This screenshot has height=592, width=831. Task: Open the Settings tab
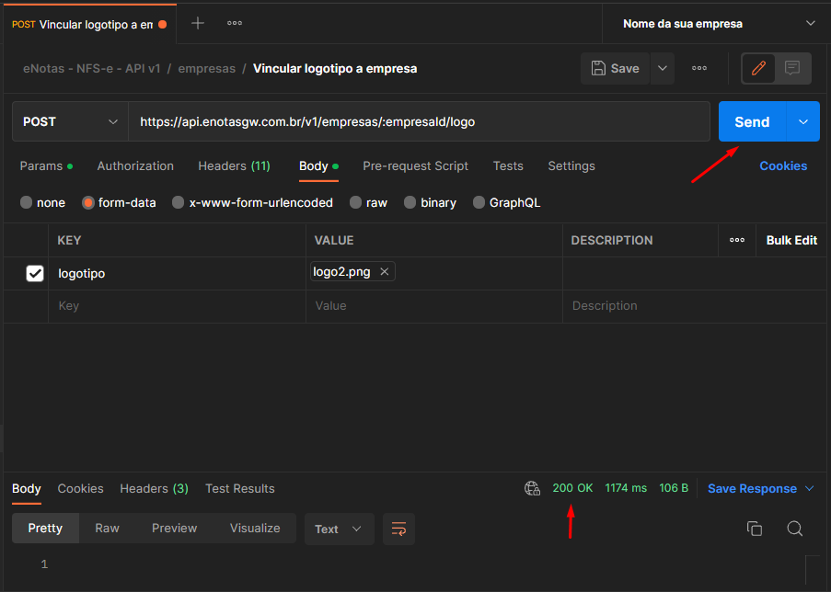pyautogui.click(x=571, y=166)
